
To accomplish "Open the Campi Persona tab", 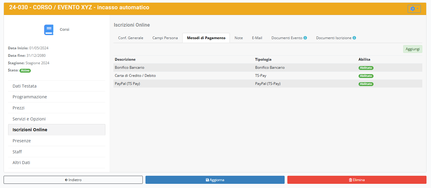I will 165,38.
